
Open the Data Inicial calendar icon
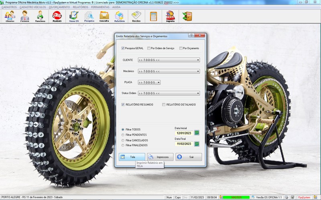pos(197,133)
